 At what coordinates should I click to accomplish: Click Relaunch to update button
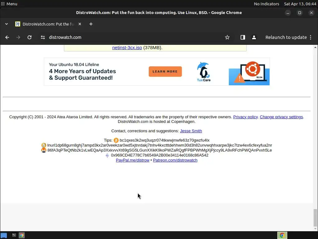tap(286, 37)
